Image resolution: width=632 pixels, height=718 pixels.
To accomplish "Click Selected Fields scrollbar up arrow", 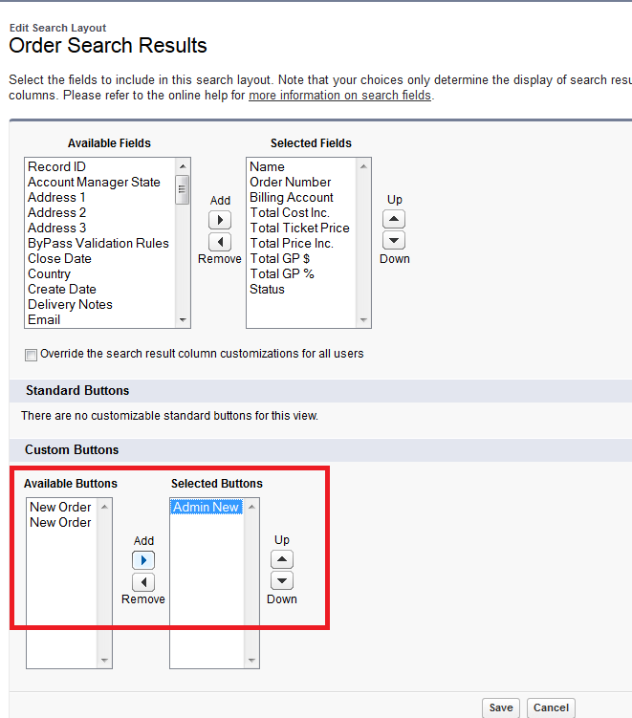I will 363,166.
